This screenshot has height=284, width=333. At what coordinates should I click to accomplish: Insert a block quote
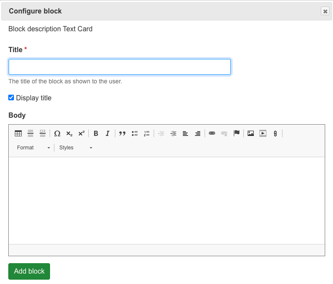click(x=122, y=133)
